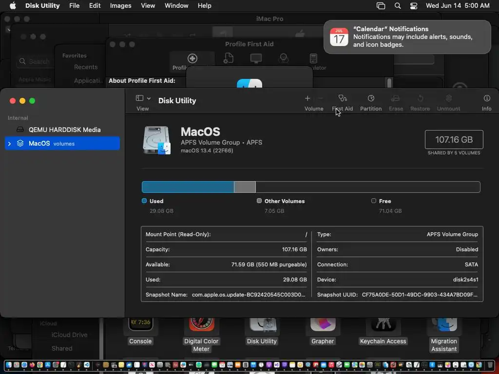The image size is (499, 374).
Task: Expand the MacOS volumes disclosure arrow
Action: click(x=10, y=144)
